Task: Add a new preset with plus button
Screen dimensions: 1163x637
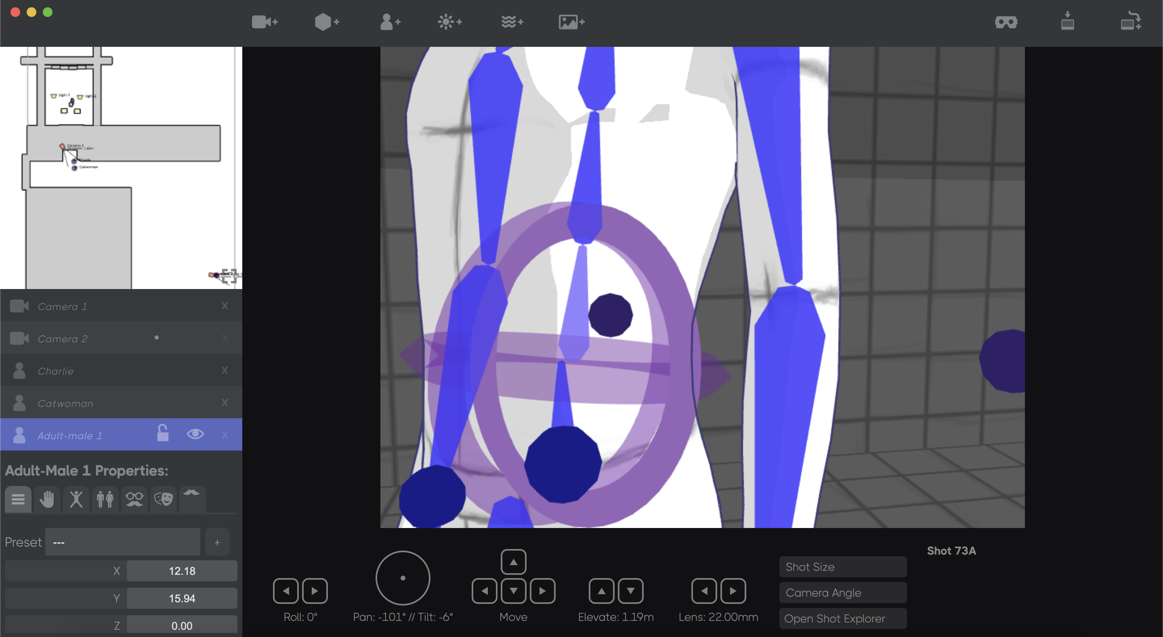Action: [x=217, y=542]
